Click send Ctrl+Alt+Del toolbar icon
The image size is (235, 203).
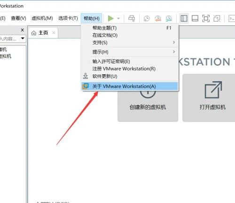132,18
